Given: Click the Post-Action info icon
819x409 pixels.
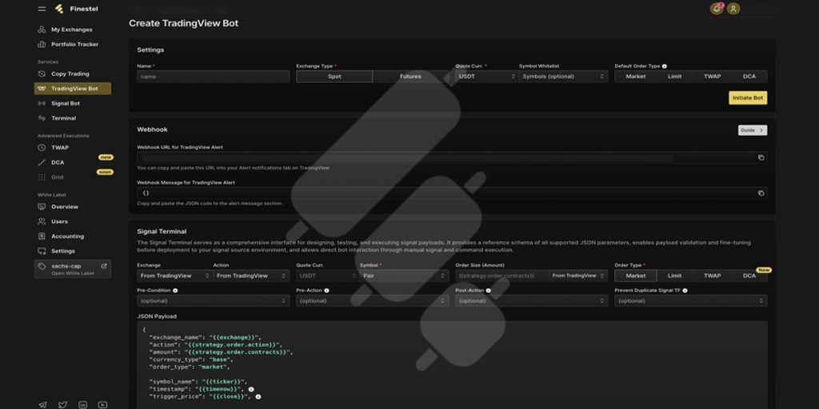Looking at the screenshot, I should click(x=489, y=291).
